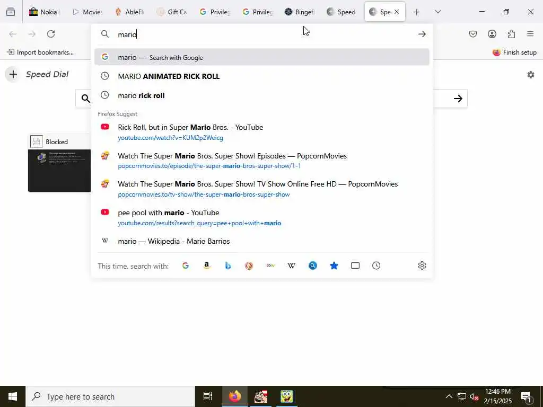The height and width of the screenshot is (407, 543).
Task: Click the address bar go arrow
Action: 422,34
